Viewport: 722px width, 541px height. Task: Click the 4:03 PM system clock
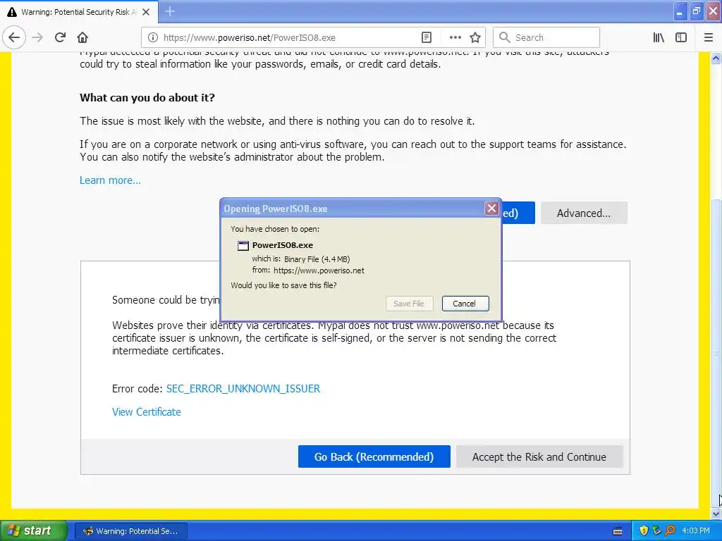[x=696, y=531]
